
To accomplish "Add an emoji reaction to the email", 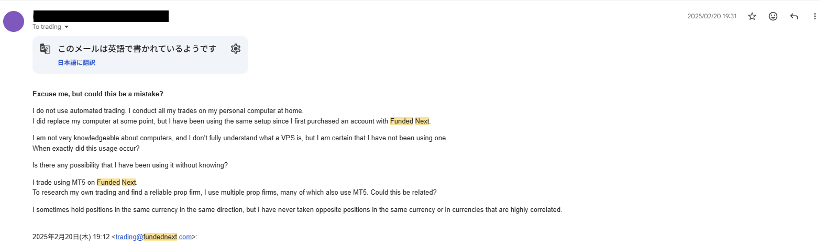I will (773, 16).
